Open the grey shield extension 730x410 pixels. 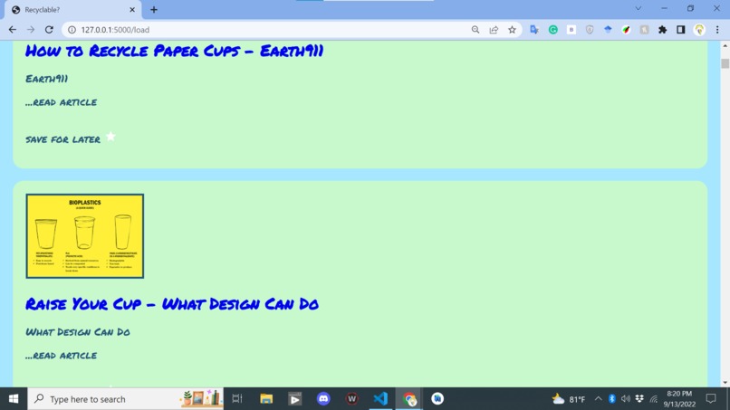click(590, 30)
